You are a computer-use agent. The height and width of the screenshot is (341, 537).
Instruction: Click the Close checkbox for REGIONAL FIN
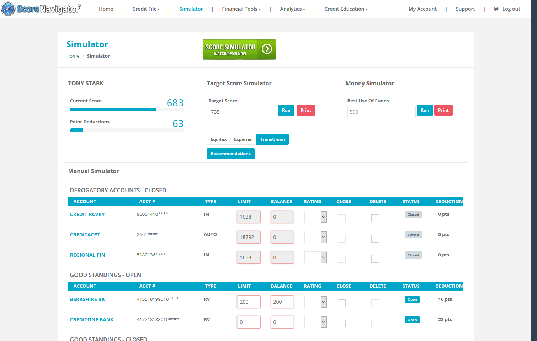[342, 259]
